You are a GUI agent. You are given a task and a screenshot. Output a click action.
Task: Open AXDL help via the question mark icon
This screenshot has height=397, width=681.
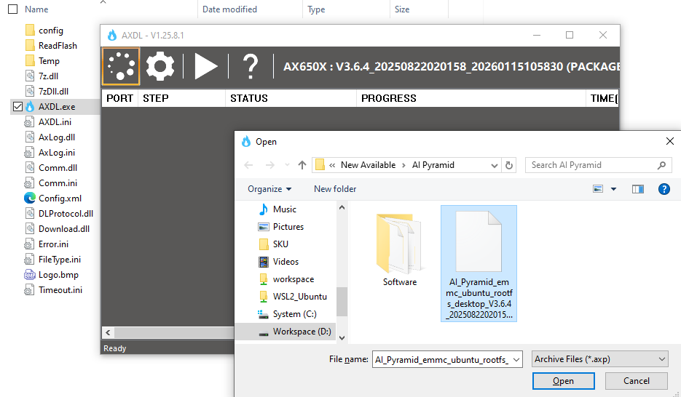click(x=250, y=67)
